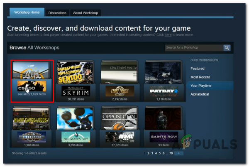Open the Opposition preview thumbnail
The image size is (249, 167).
pyautogui.click(x=119, y=119)
